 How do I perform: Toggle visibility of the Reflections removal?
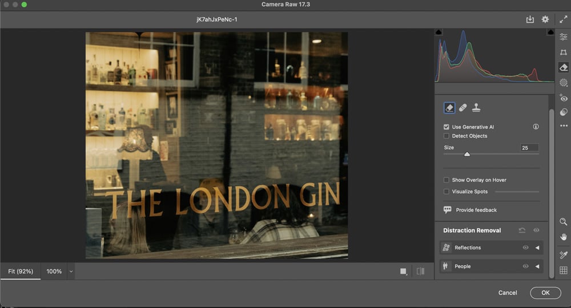click(x=525, y=248)
